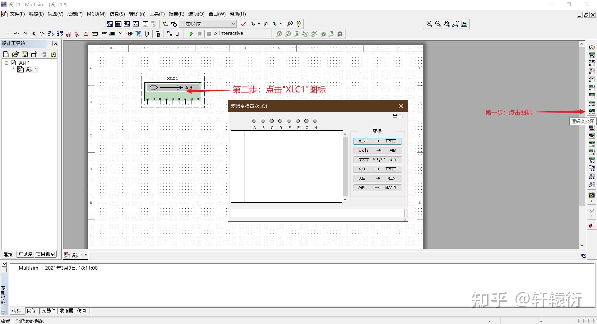Convert truth table to A|B expression
This screenshot has height=324, width=597.
tap(377, 150)
